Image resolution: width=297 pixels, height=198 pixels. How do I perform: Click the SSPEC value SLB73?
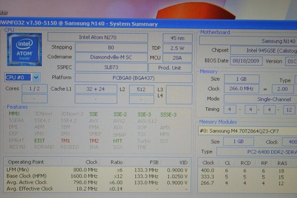[111, 67]
